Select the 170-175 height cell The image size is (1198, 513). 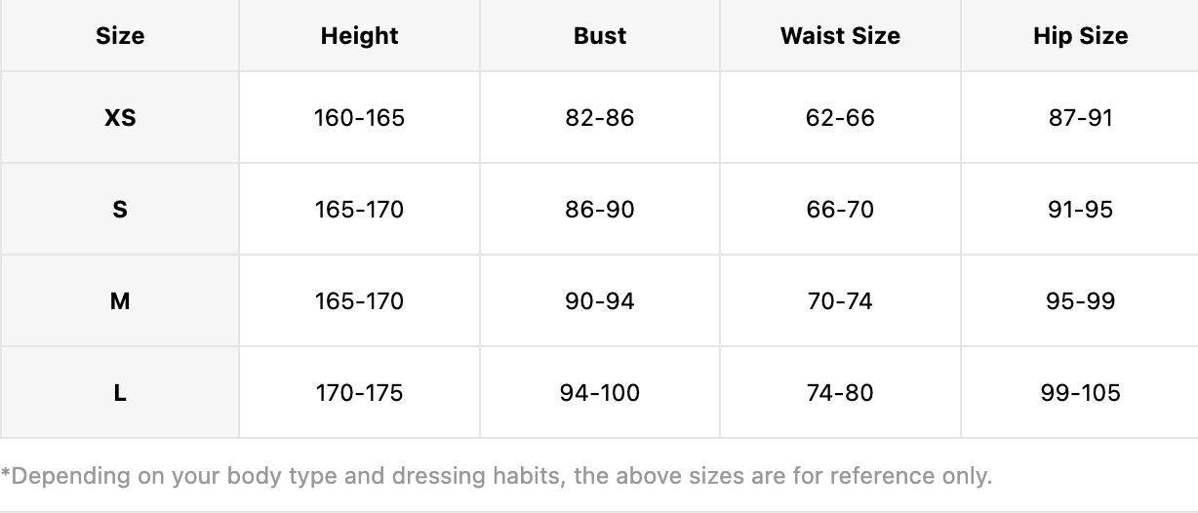359,393
